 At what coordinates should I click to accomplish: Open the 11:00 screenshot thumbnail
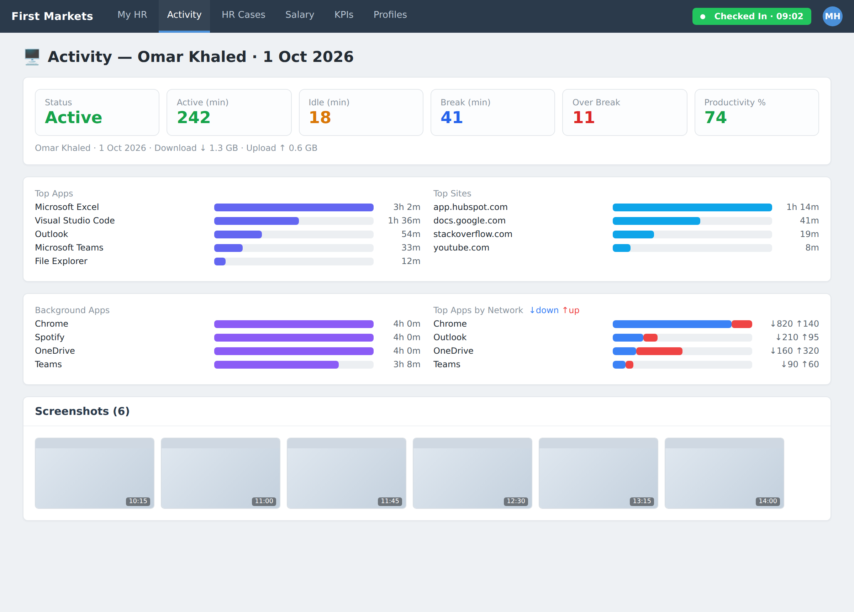(220, 473)
